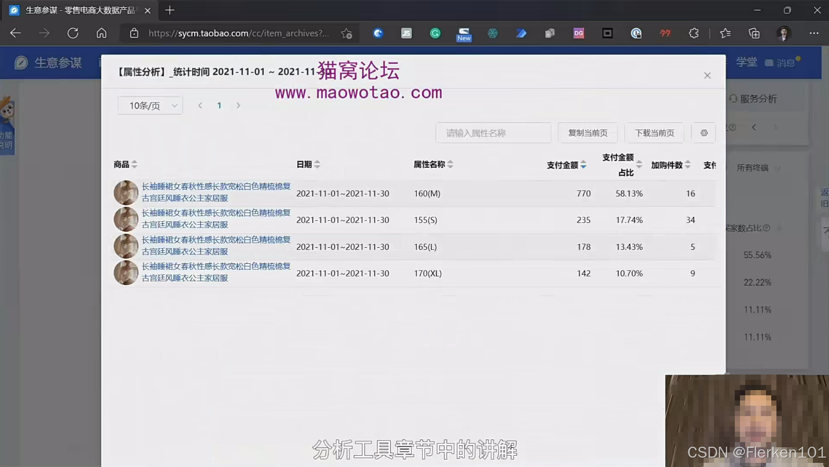Open the 所有终端 dropdown in background page
Screen dimensions: 829x467
click(x=758, y=168)
